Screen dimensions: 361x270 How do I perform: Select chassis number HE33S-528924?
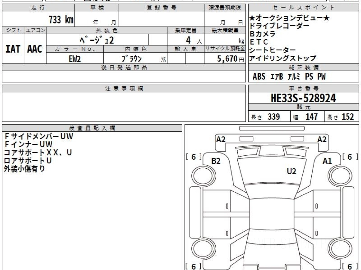tap(303, 98)
